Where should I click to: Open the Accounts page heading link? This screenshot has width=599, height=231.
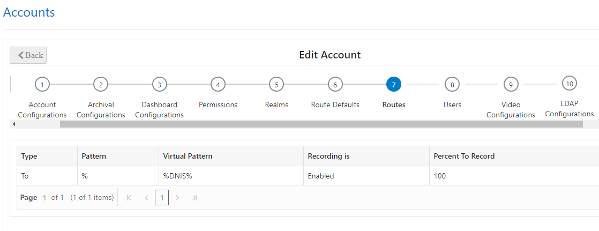[x=29, y=12]
